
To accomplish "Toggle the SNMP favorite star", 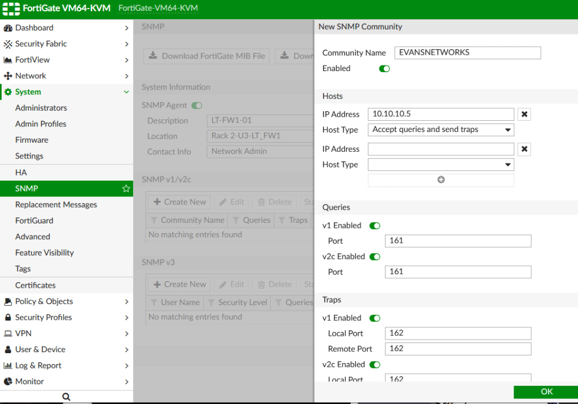I will click(126, 188).
